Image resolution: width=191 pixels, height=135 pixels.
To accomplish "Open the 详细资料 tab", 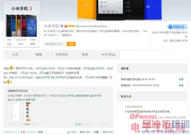I will point(62,55).
